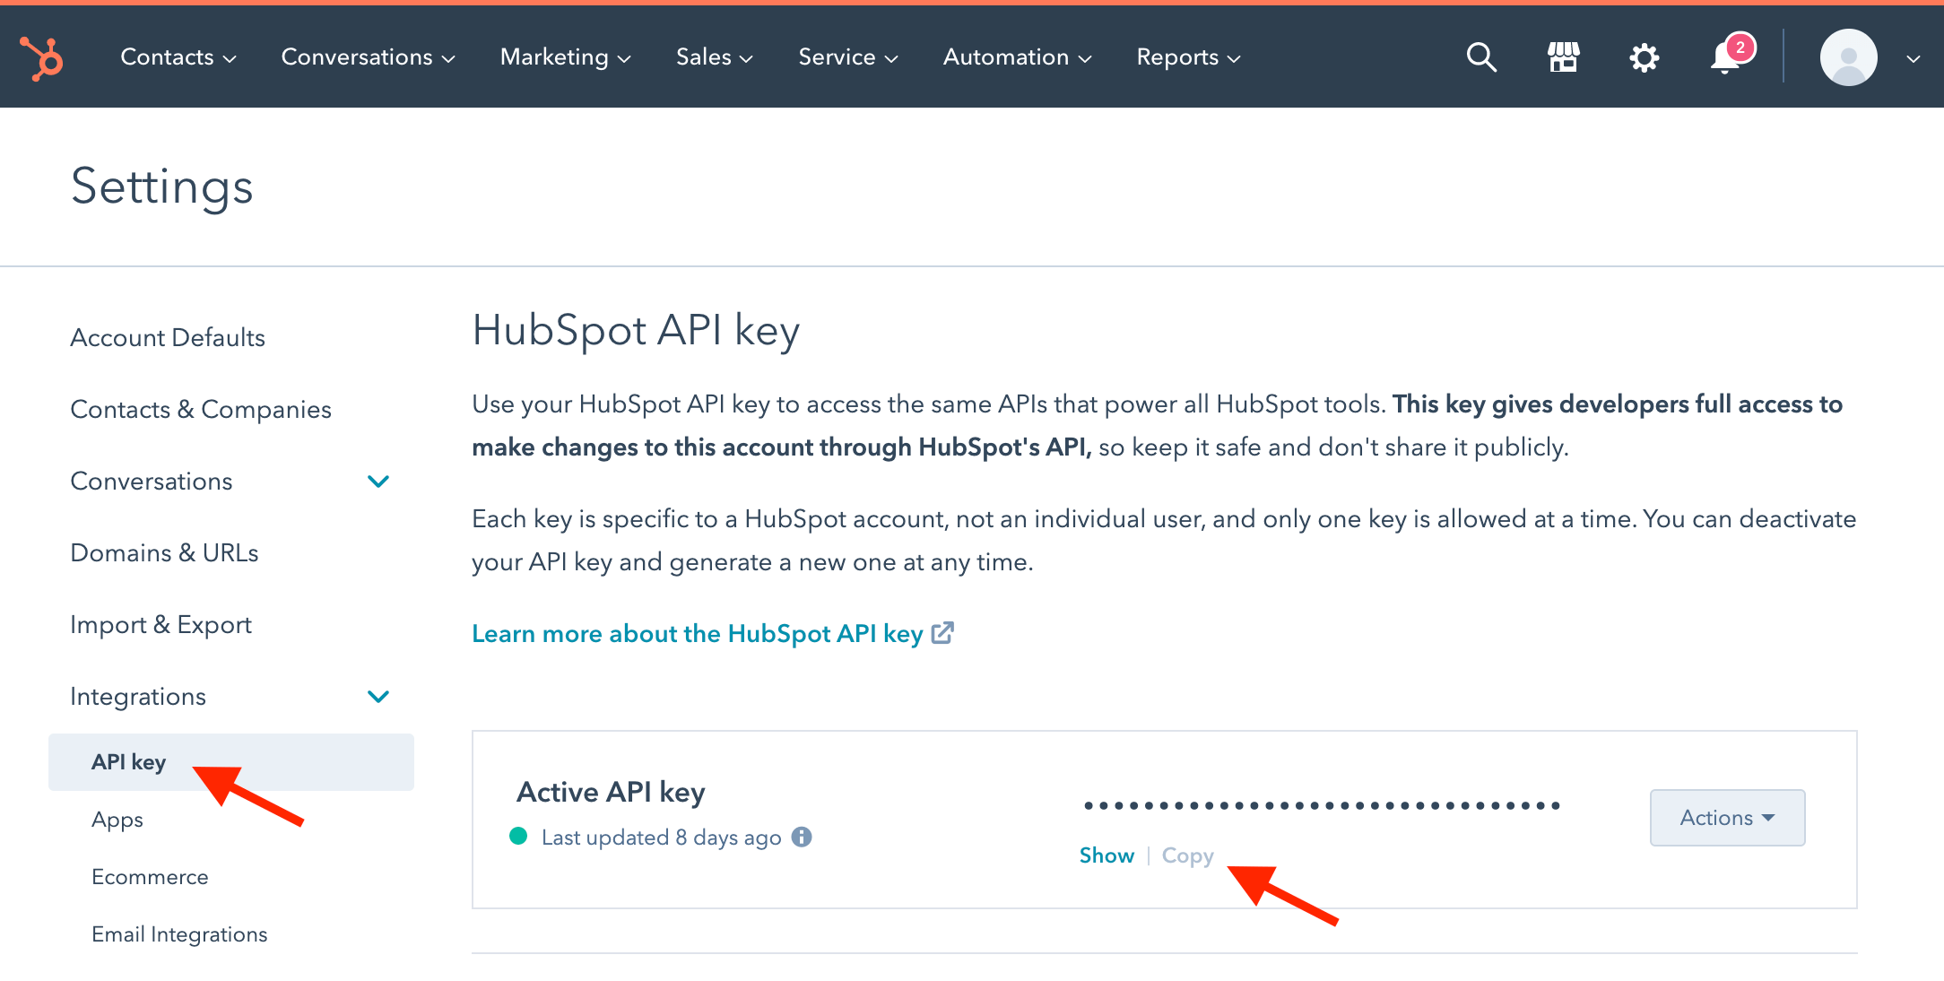Click the Last updated 8 days ago text
1944x981 pixels.
[x=662, y=838]
